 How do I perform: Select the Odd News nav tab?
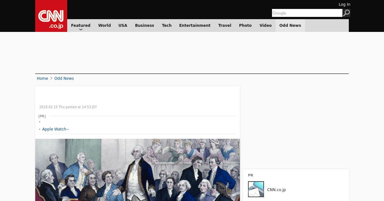(x=290, y=26)
